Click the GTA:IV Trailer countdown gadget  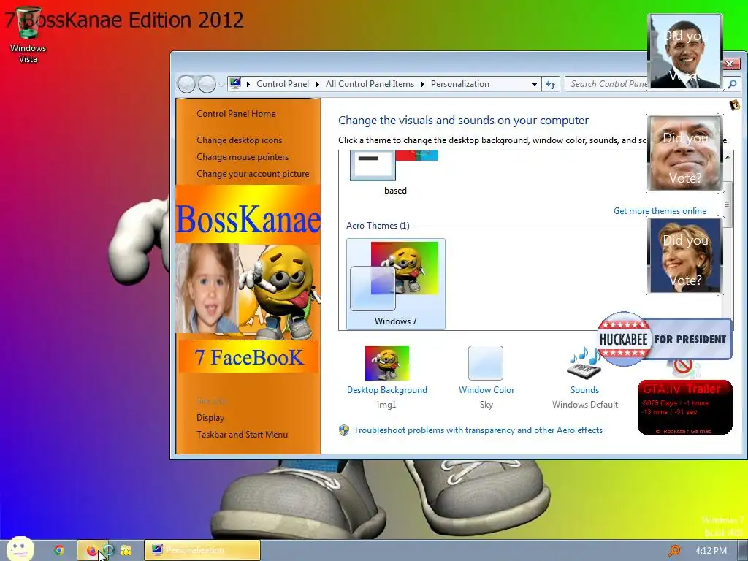[684, 408]
